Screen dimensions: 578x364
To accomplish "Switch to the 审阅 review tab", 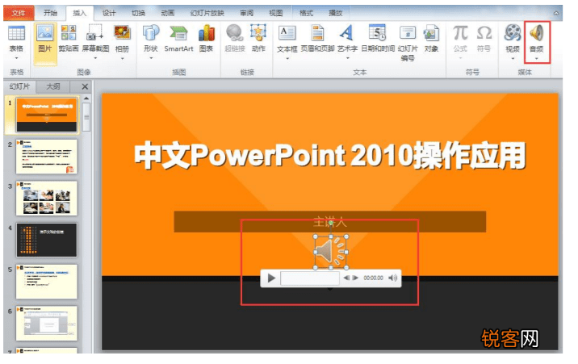I will click(246, 13).
